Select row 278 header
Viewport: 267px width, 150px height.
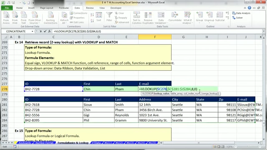[x=5, y=89]
